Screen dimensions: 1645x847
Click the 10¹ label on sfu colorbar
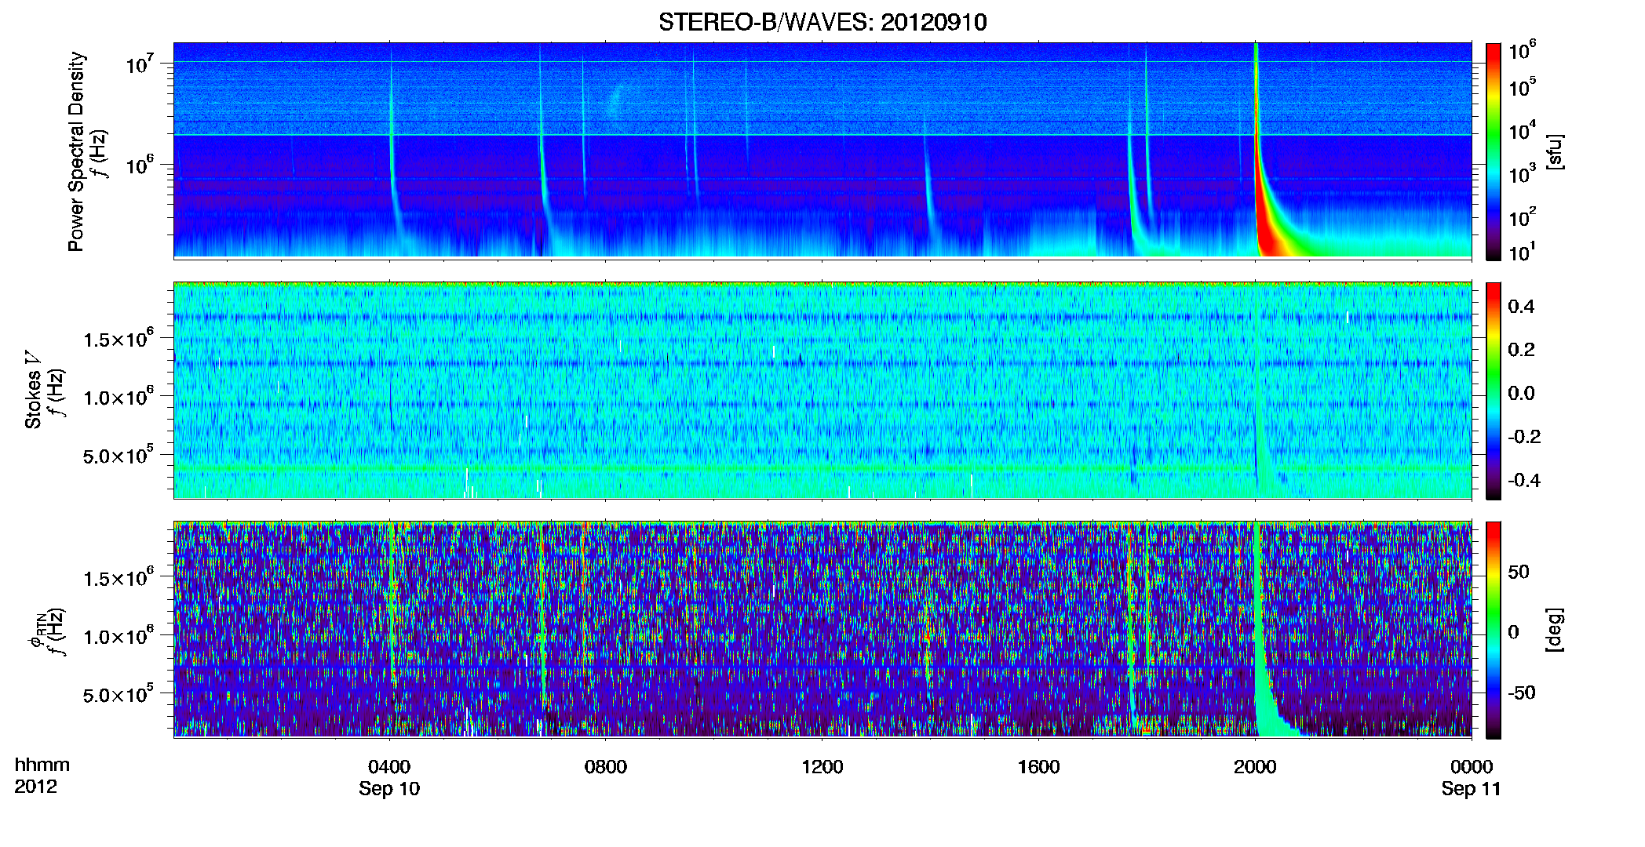(x=1523, y=253)
